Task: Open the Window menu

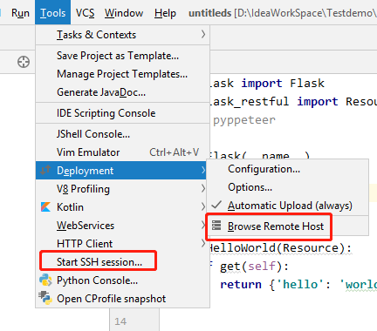Action: click(x=124, y=13)
